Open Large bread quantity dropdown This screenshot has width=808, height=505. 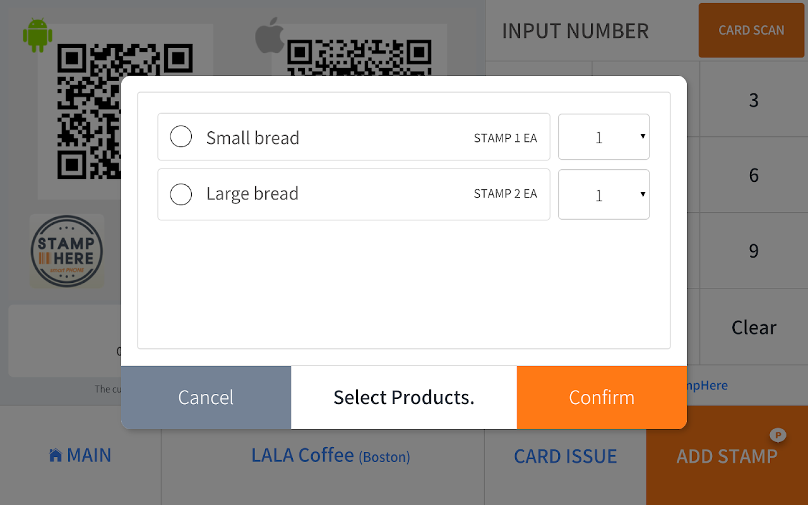coord(603,194)
